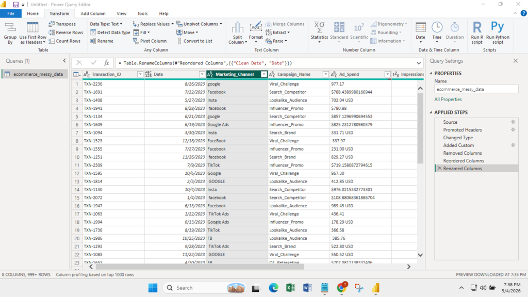Switch to the Home tab

click(x=32, y=13)
